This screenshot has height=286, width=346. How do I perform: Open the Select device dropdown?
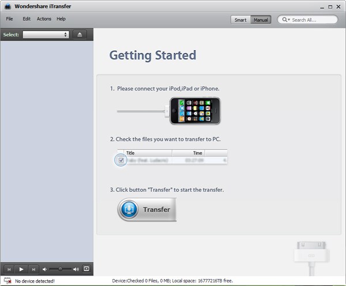[46, 35]
